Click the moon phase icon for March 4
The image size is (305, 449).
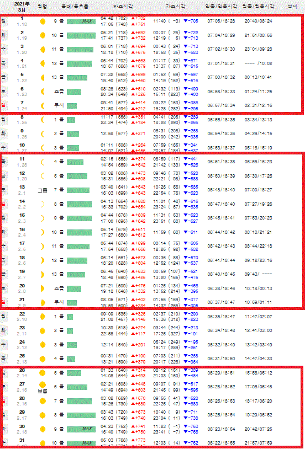point(43,63)
